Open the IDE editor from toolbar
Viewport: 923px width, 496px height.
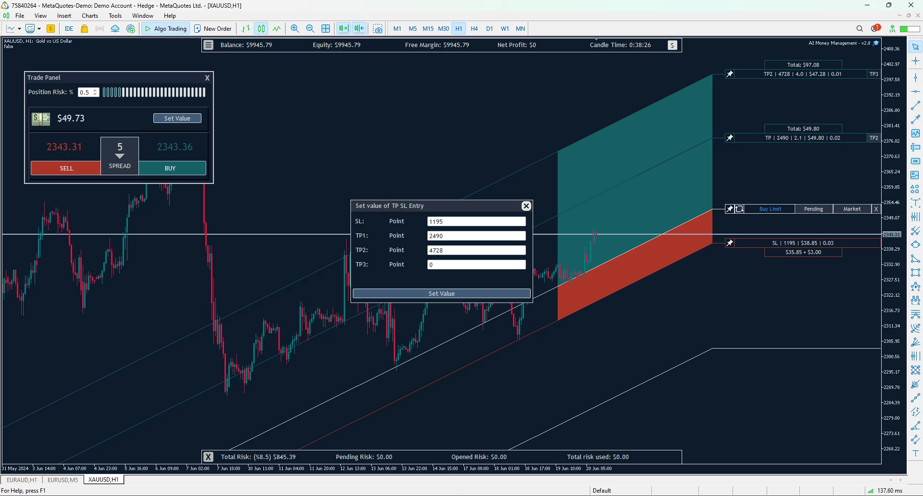69,29
